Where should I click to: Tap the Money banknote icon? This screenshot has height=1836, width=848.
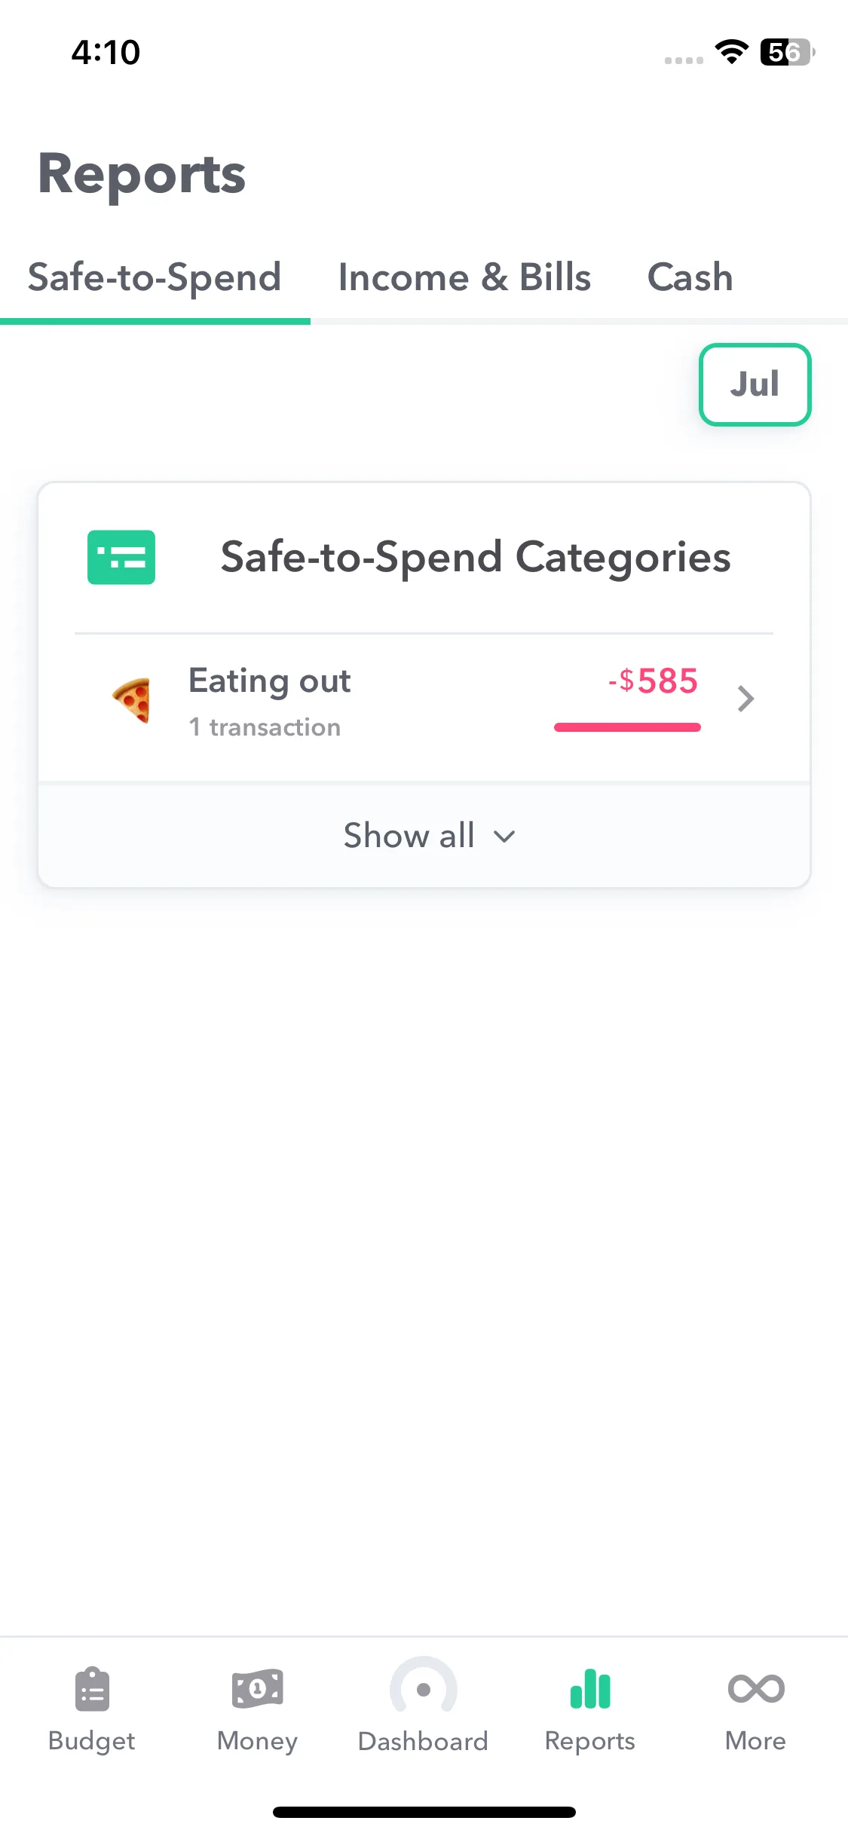tap(257, 1689)
